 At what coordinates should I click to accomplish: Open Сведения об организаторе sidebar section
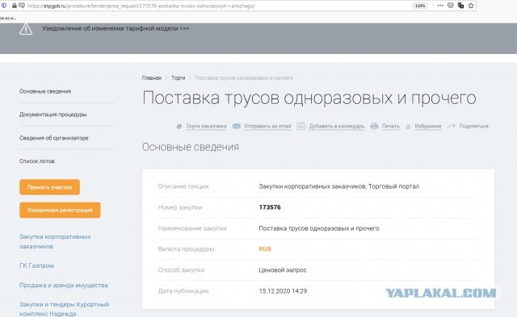coord(54,138)
